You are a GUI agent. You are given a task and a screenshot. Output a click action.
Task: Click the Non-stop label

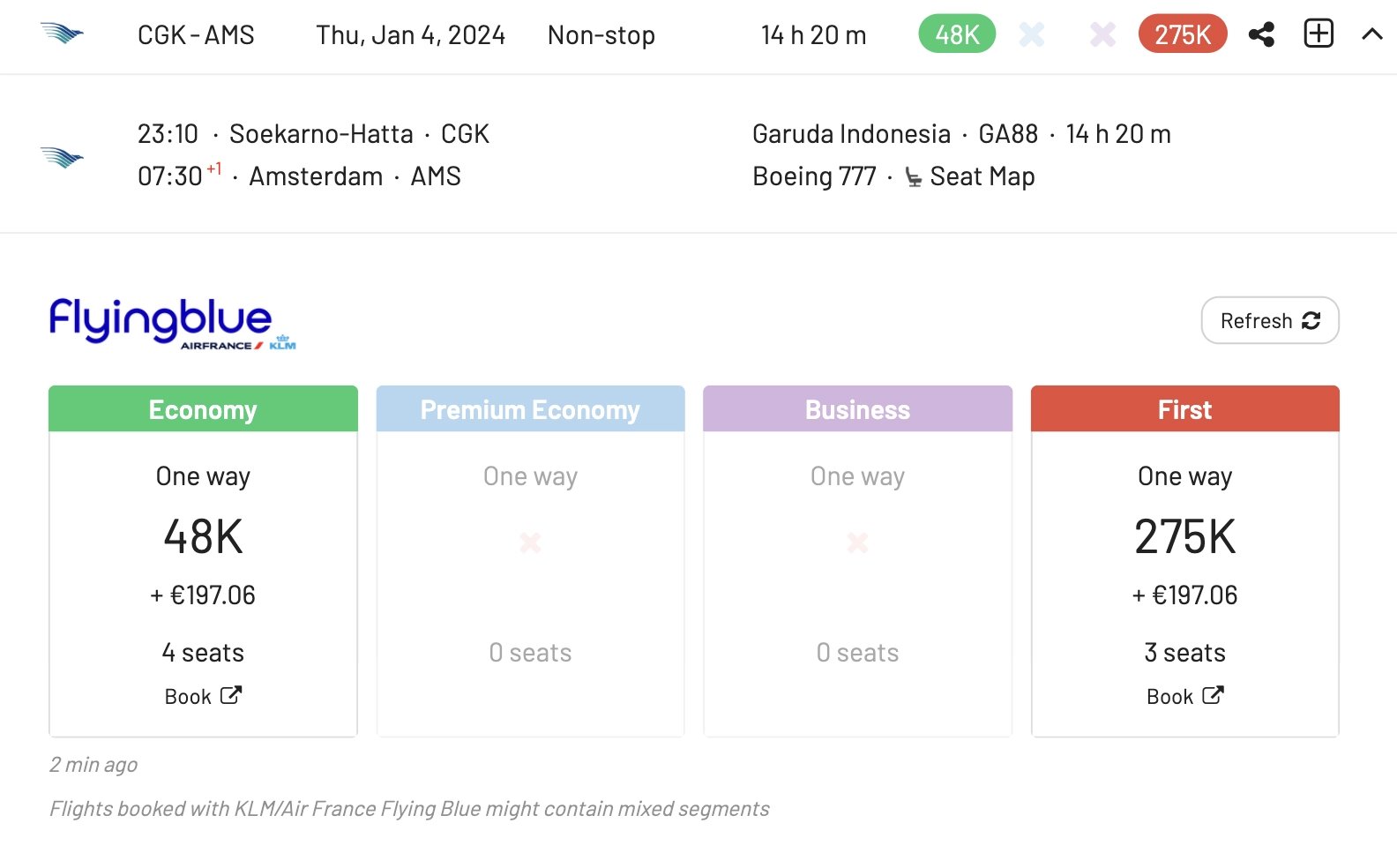click(601, 35)
